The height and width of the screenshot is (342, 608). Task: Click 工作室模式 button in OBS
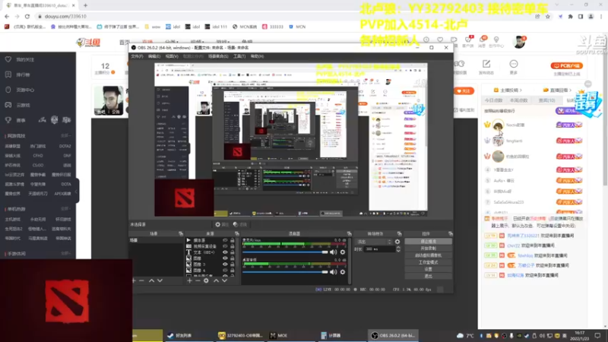coord(428,262)
